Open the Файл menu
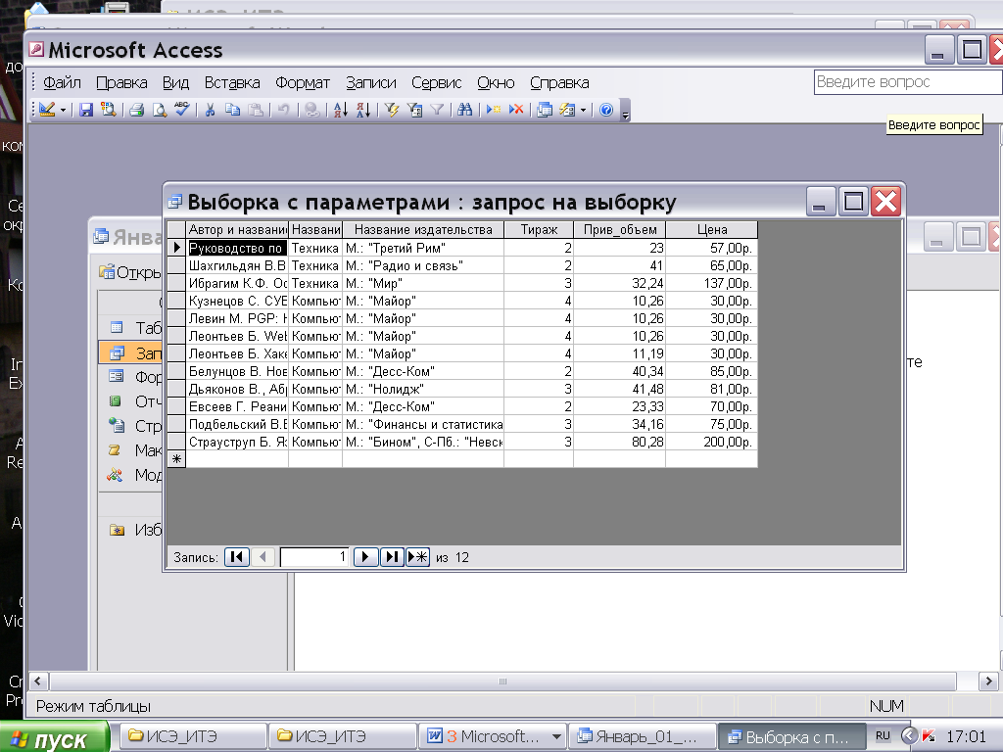The width and height of the screenshot is (1003, 752). [62, 83]
